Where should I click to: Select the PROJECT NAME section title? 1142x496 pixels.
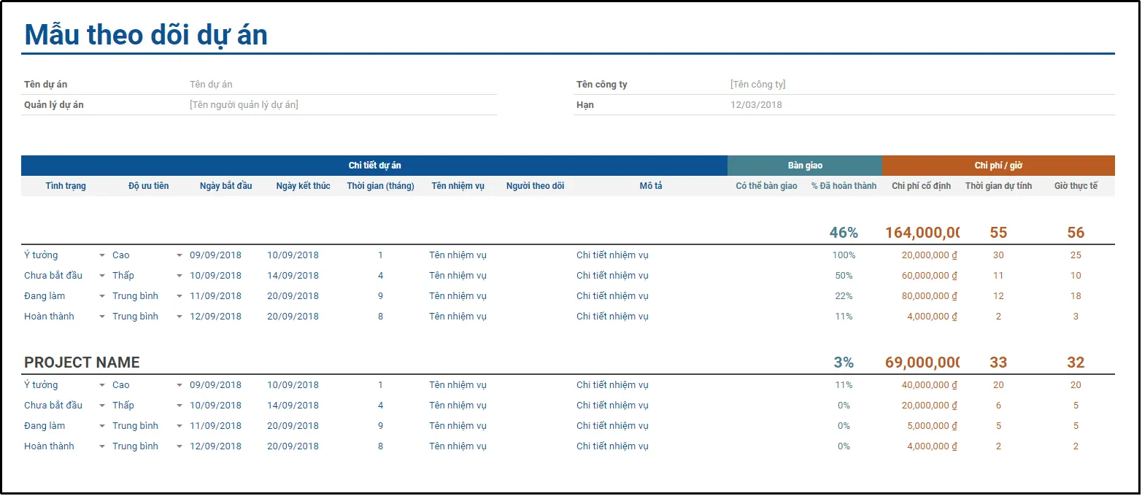click(82, 363)
